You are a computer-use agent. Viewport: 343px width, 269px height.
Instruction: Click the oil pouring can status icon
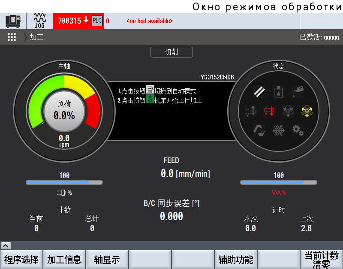click(x=298, y=91)
